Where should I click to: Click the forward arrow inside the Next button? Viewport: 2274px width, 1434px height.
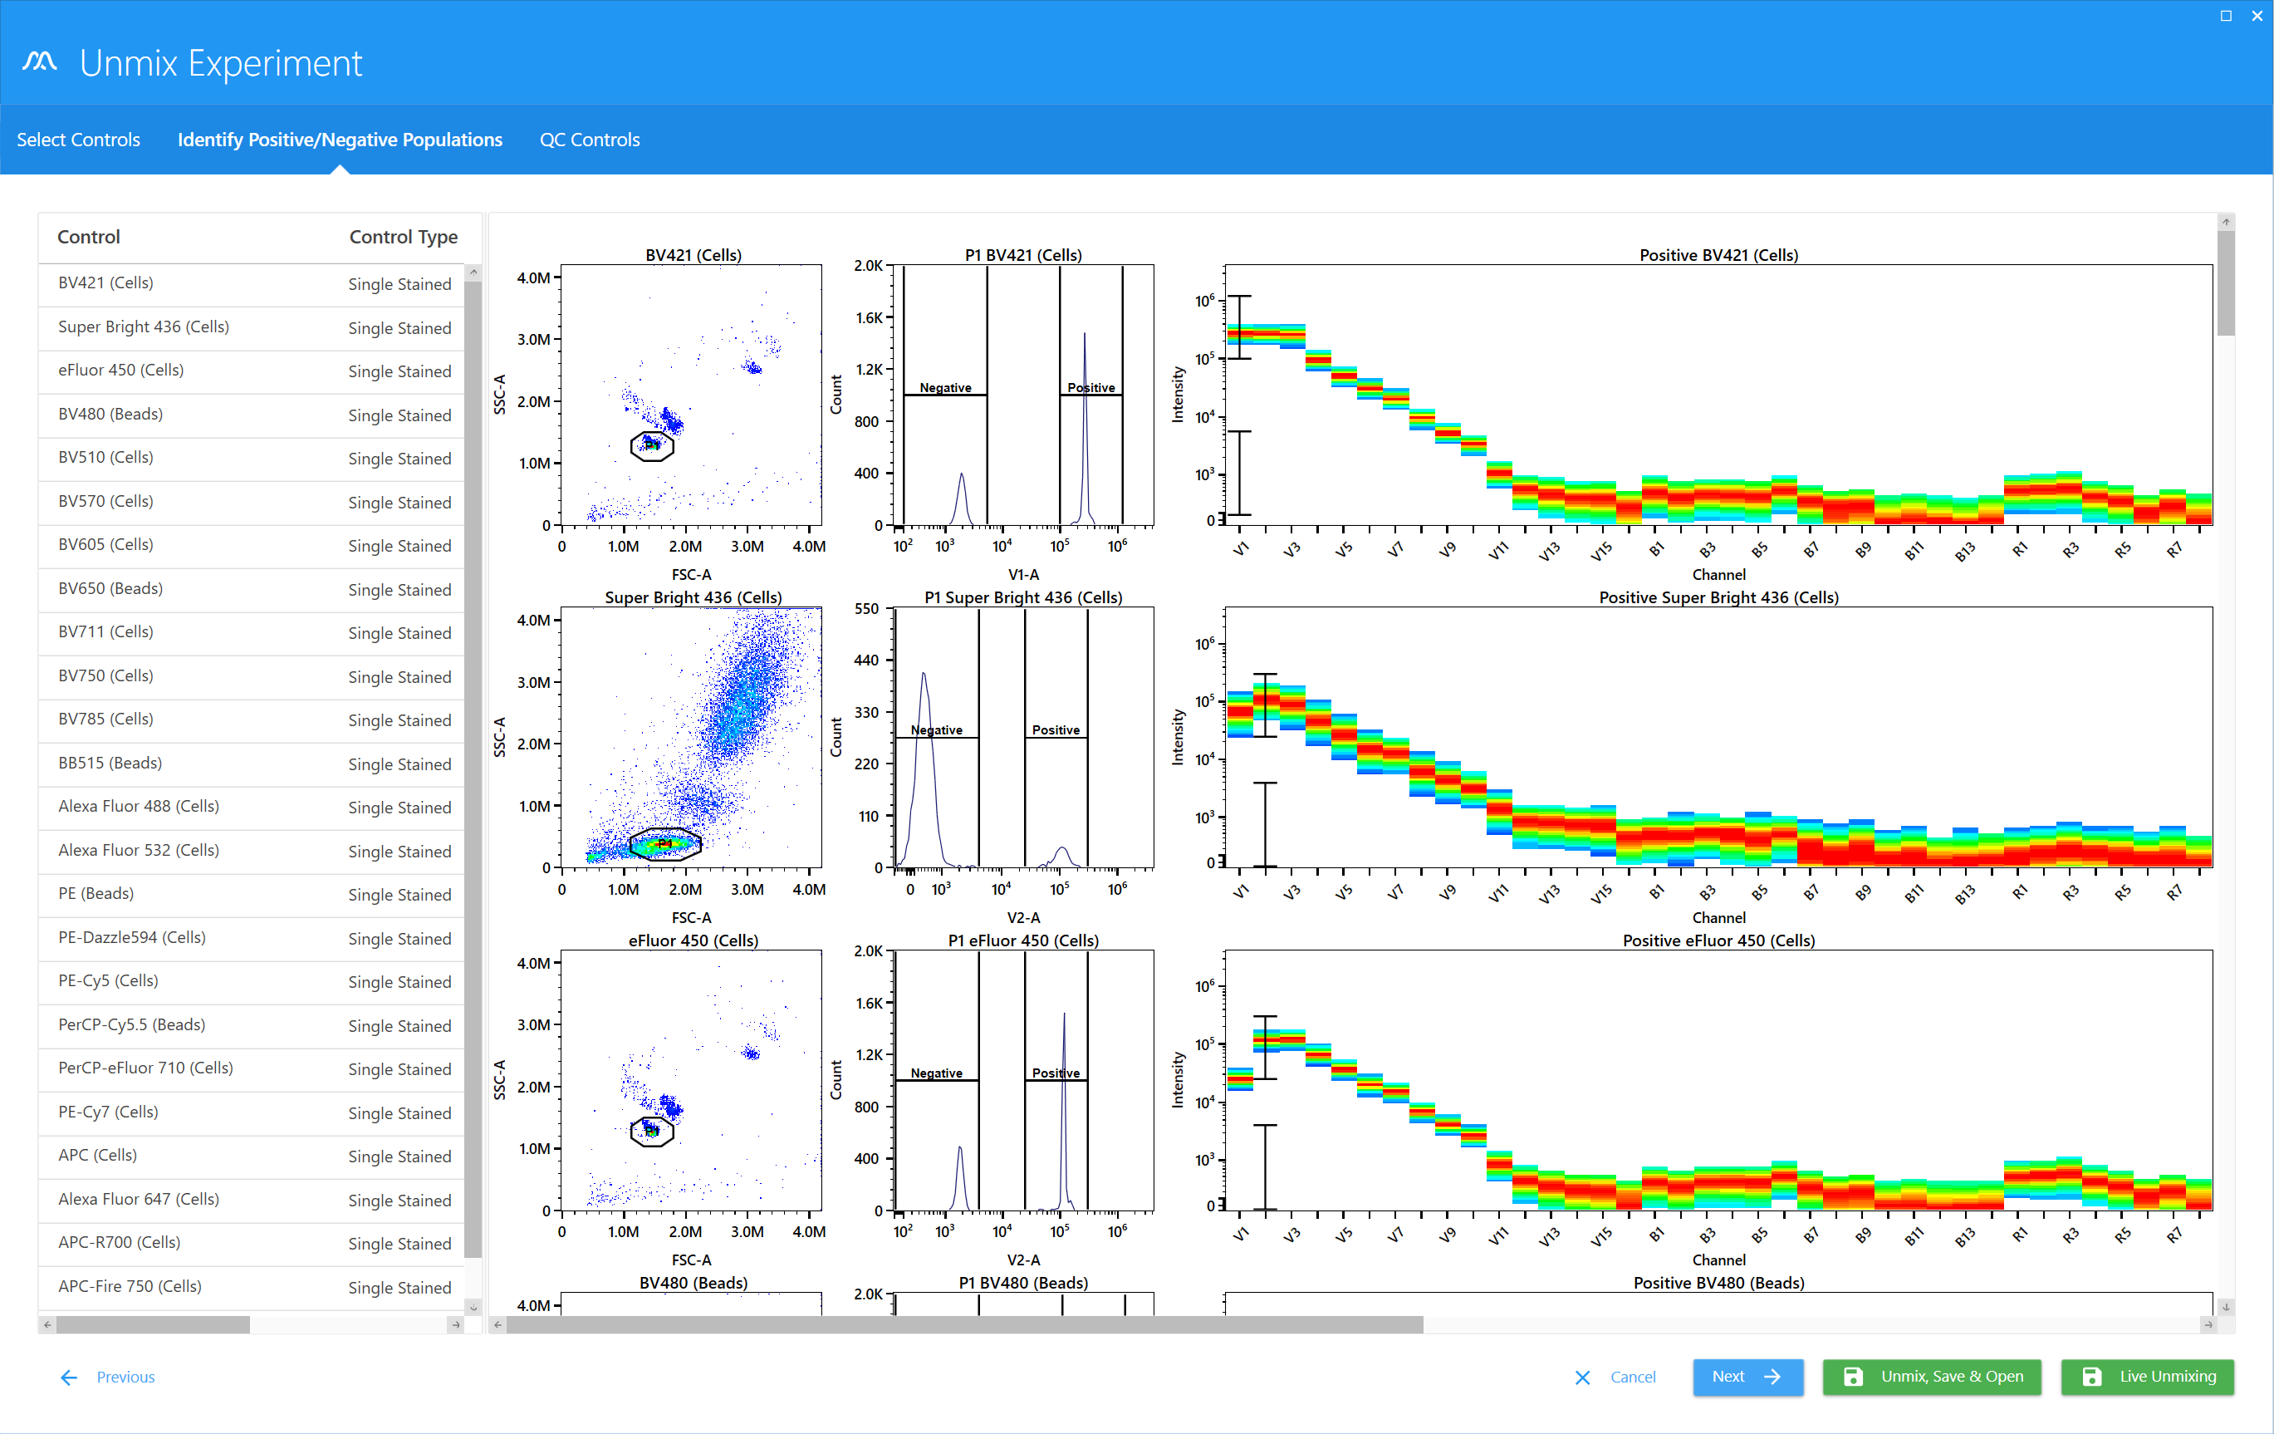(x=1773, y=1377)
